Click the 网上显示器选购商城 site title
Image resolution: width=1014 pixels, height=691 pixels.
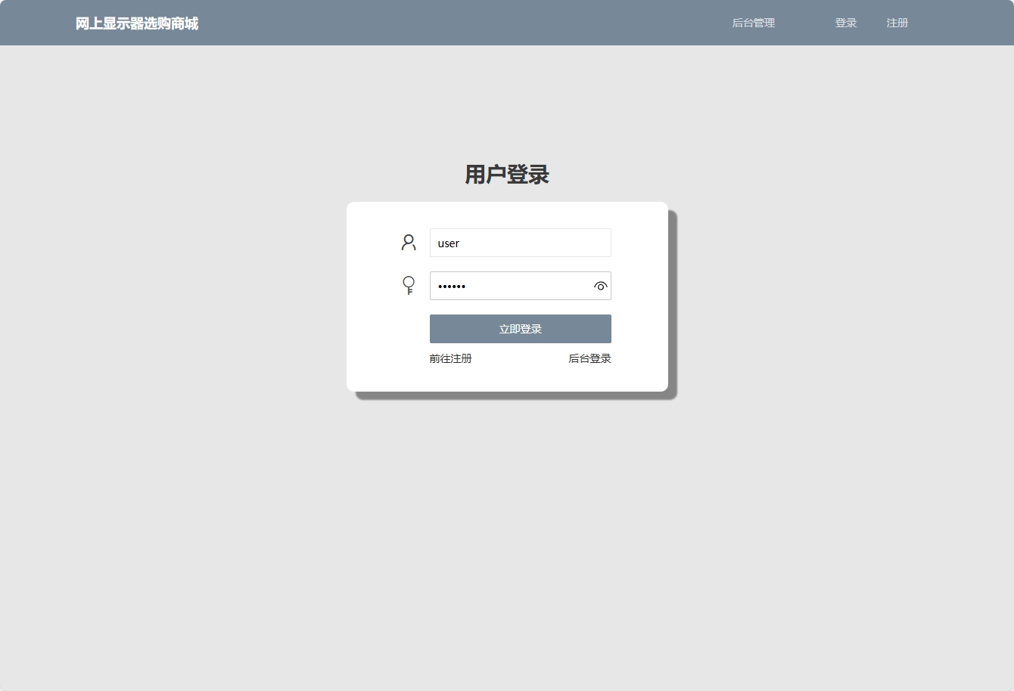[136, 23]
